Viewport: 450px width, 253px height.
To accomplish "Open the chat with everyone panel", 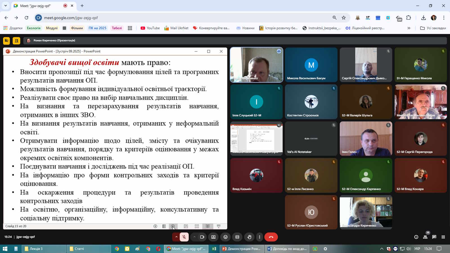I will [x=434, y=237].
